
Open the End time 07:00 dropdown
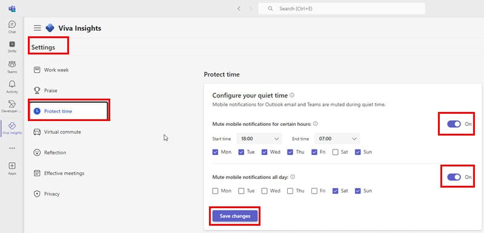(x=337, y=139)
